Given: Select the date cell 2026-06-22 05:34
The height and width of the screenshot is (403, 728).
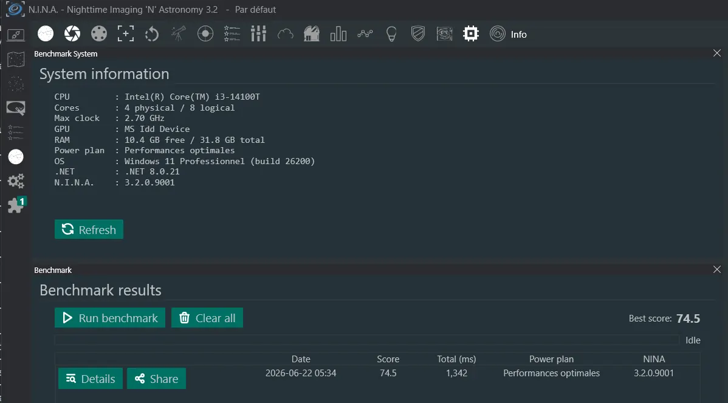Looking at the screenshot, I should (x=301, y=373).
